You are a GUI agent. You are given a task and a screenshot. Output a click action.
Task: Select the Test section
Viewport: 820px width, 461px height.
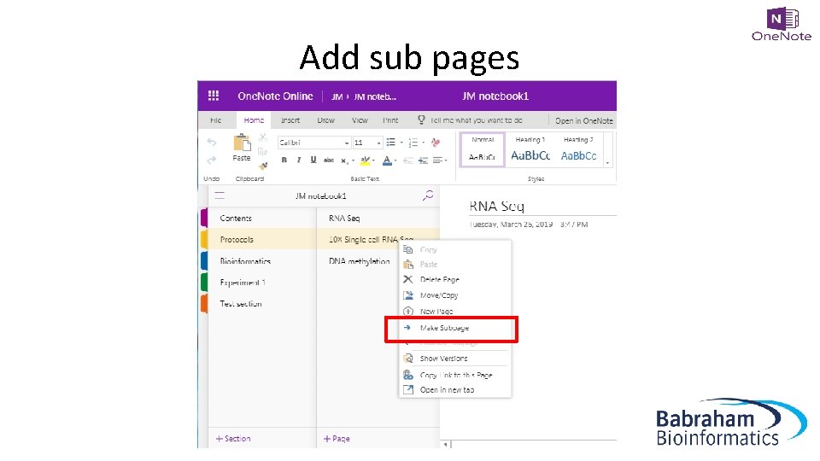[x=262, y=304]
